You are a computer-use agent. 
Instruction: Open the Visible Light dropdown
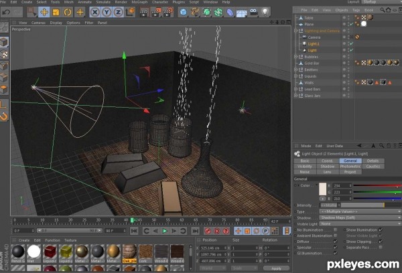[x=360, y=223]
